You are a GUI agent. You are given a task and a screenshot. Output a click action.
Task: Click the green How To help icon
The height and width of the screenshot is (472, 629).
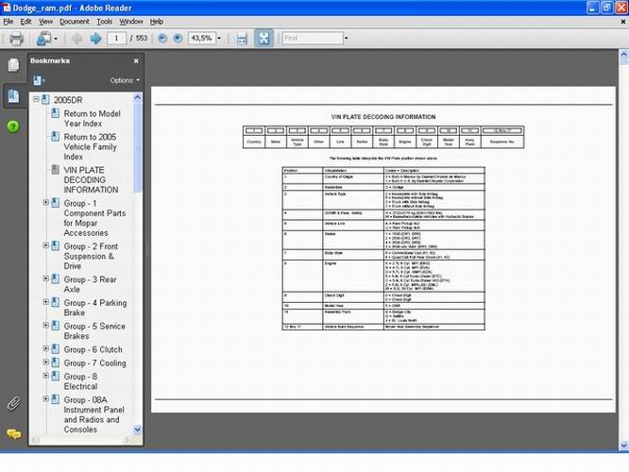[13, 126]
